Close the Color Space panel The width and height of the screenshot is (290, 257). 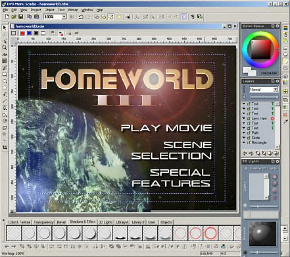click(x=277, y=26)
